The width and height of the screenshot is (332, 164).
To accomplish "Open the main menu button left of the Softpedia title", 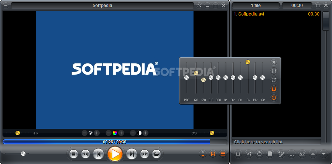I will (6, 6).
